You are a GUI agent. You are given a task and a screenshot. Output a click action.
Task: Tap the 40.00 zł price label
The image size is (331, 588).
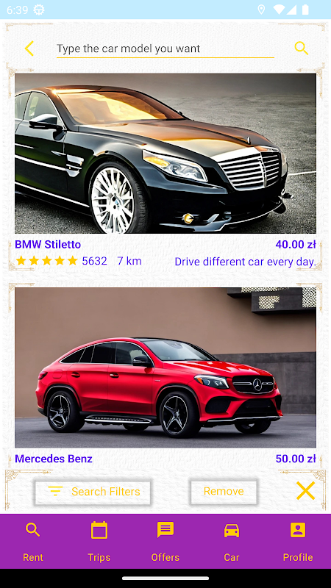pos(296,245)
